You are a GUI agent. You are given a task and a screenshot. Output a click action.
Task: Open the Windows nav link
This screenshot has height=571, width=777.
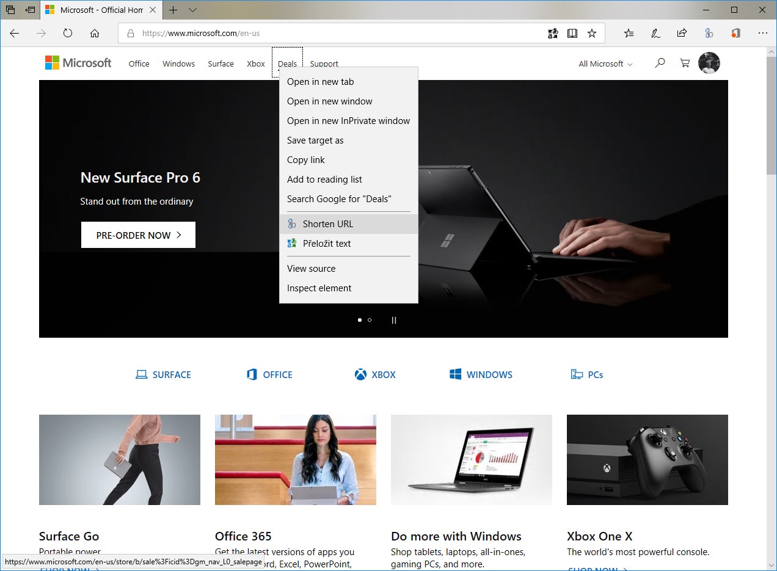point(178,64)
